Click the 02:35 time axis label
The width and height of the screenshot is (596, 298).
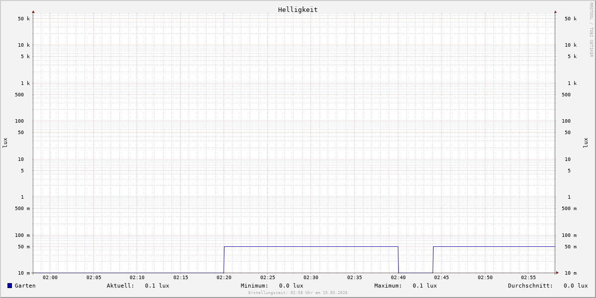(355, 278)
